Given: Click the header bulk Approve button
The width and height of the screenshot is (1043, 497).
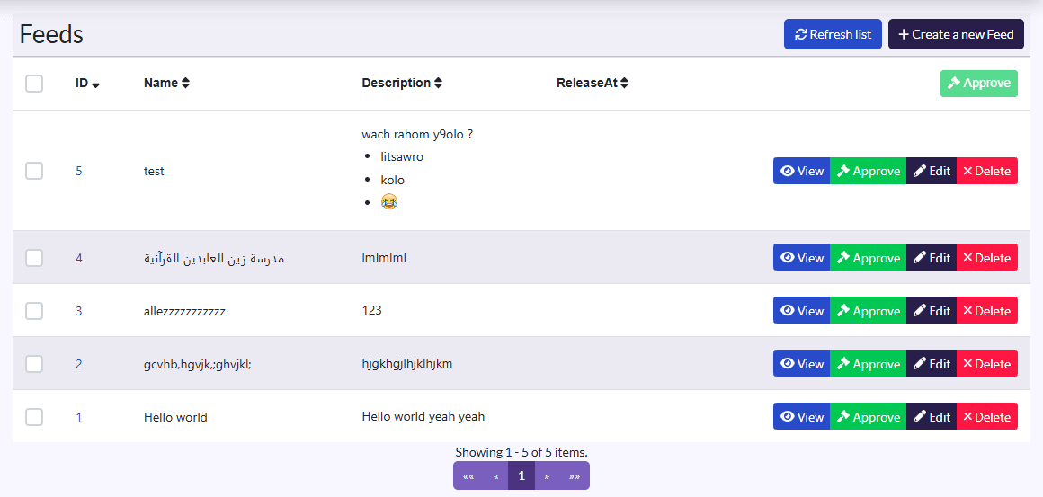Looking at the screenshot, I should point(979,83).
